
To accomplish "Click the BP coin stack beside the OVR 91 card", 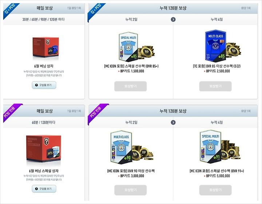I will point(231,149).
